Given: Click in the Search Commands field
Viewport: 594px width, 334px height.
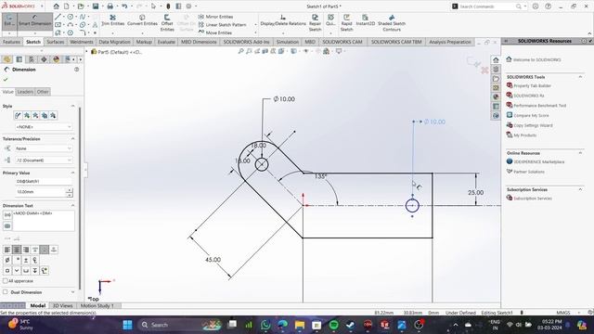Looking at the screenshot, I should 486,6.
